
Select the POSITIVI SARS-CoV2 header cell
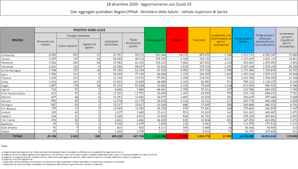[x=89, y=30]
